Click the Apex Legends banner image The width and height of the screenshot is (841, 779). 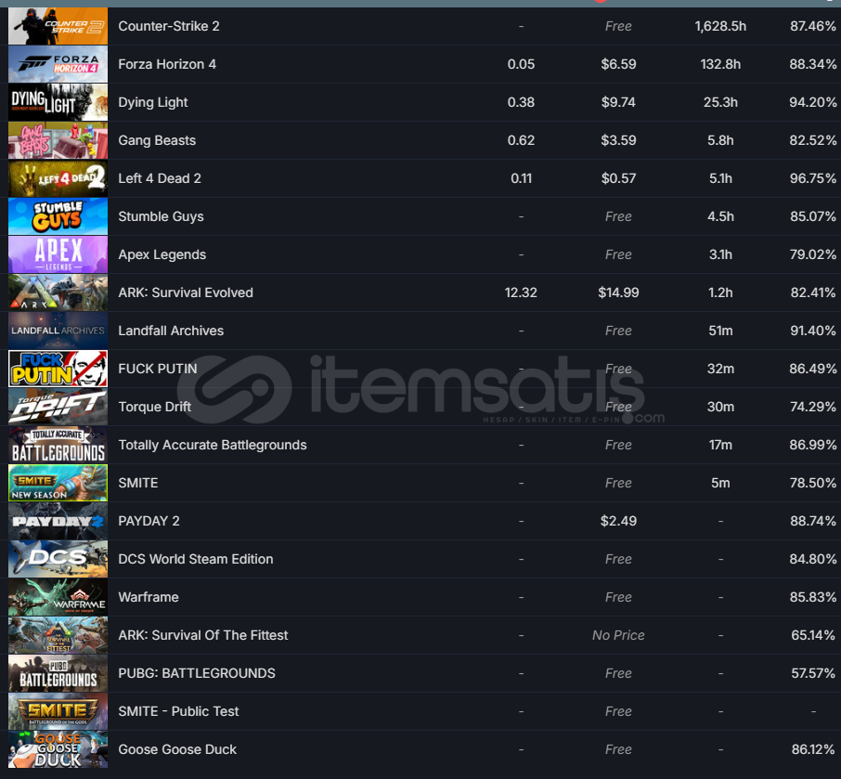click(x=58, y=254)
